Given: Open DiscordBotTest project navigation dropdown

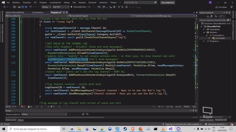Looking at the screenshot, I should tap(37, 16).
